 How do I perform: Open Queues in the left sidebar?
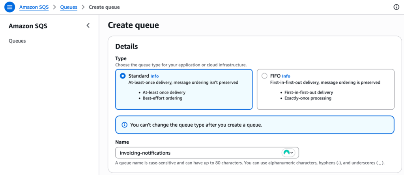[x=17, y=41]
